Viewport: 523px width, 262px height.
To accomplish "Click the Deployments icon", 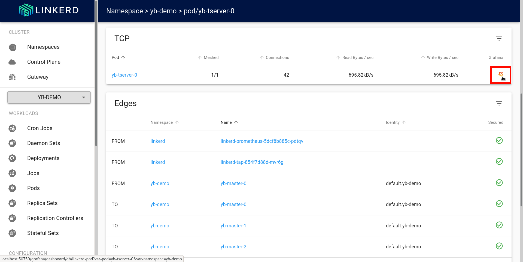I will 12,158.
